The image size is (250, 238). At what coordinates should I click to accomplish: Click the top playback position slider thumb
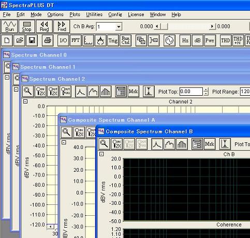[x=164, y=26]
